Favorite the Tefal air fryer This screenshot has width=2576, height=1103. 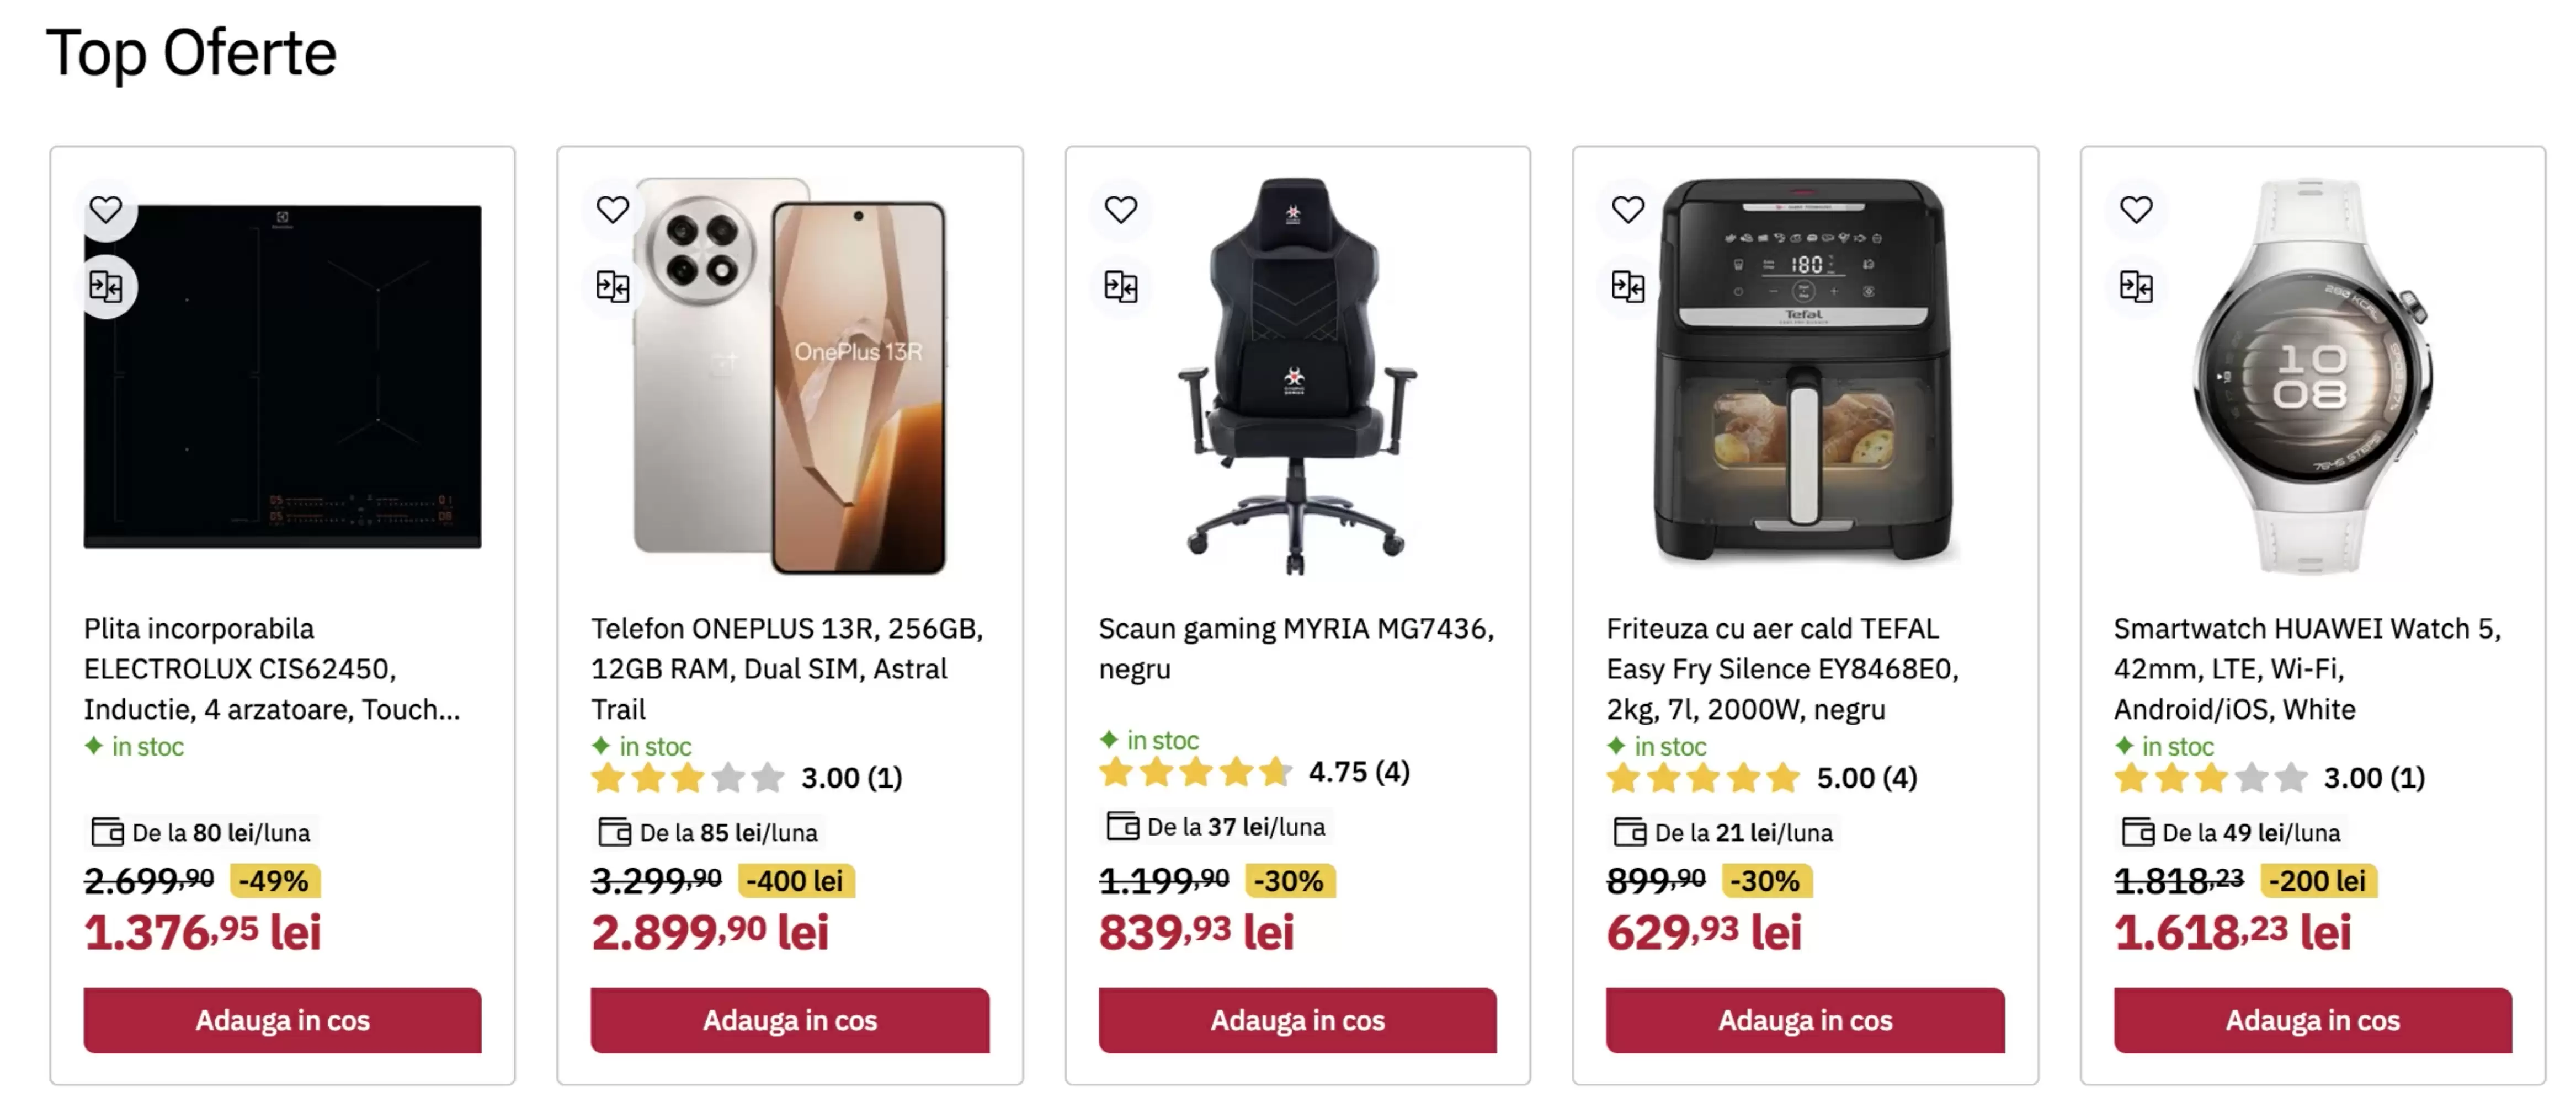(x=1628, y=210)
